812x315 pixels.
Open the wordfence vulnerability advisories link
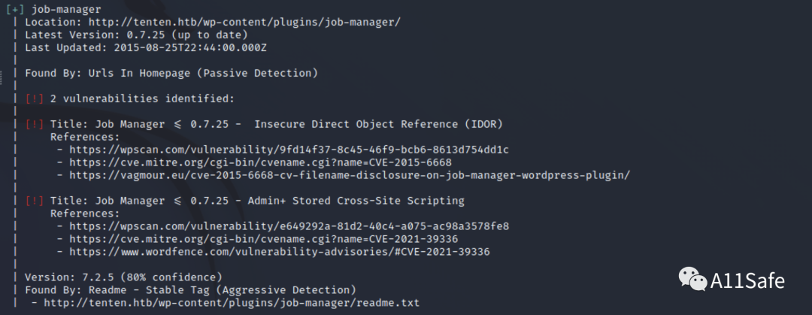pyautogui.click(x=280, y=252)
